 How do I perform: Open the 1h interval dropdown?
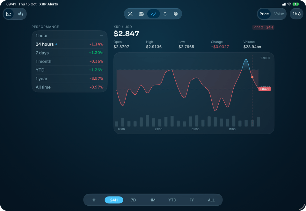pos(296,14)
